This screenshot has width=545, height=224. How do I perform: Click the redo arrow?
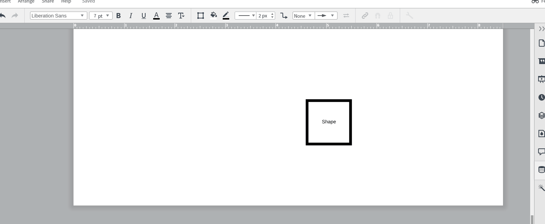coord(14,16)
